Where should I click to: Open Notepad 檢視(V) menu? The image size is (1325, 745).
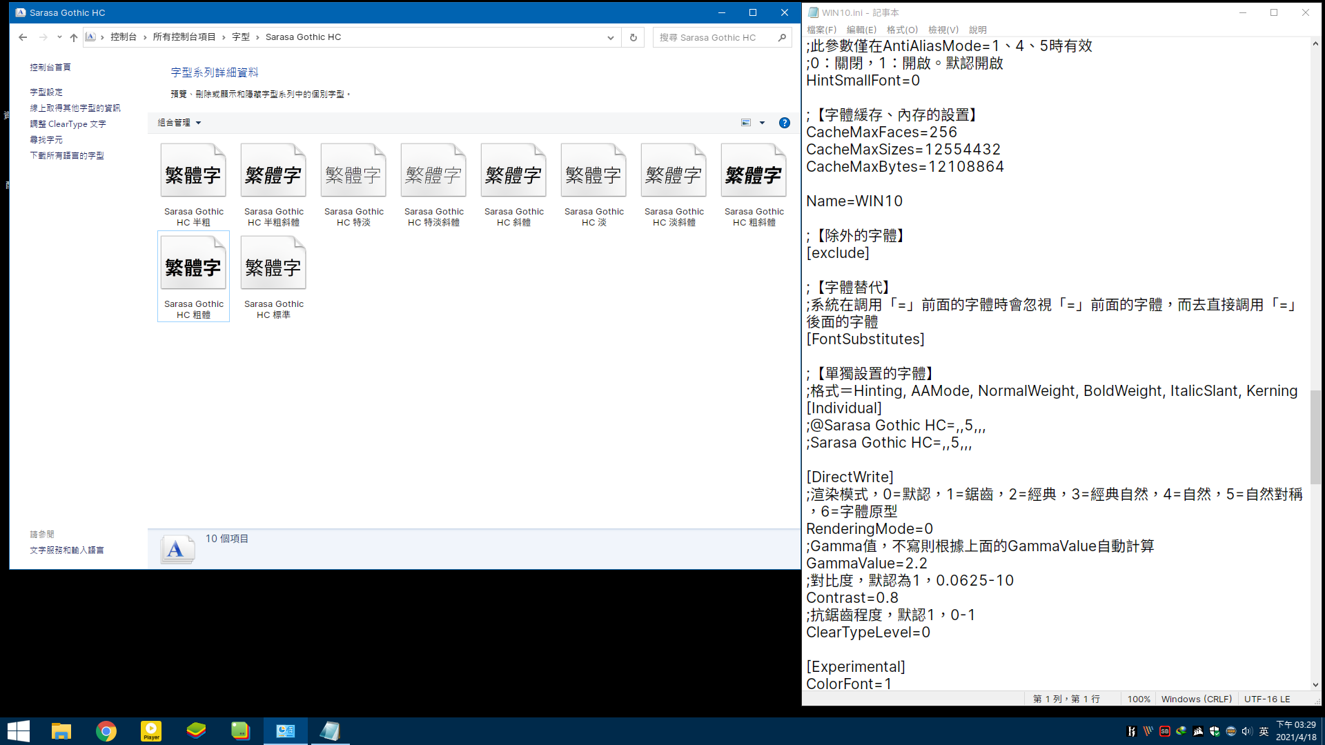tap(943, 30)
